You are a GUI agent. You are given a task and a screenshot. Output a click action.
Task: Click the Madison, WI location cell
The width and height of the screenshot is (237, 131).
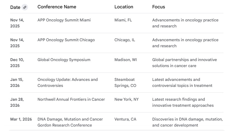point(126,60)
